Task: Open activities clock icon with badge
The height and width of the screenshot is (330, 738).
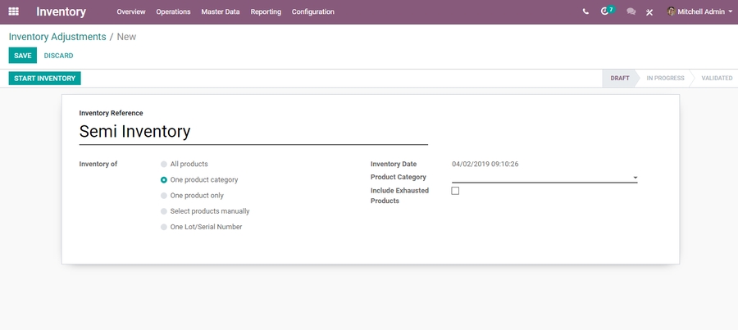Action: [x=607, y=11]
